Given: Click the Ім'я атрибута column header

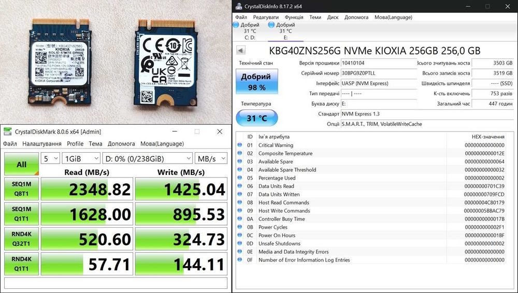Looking at the screenshot, I should 274,137.
